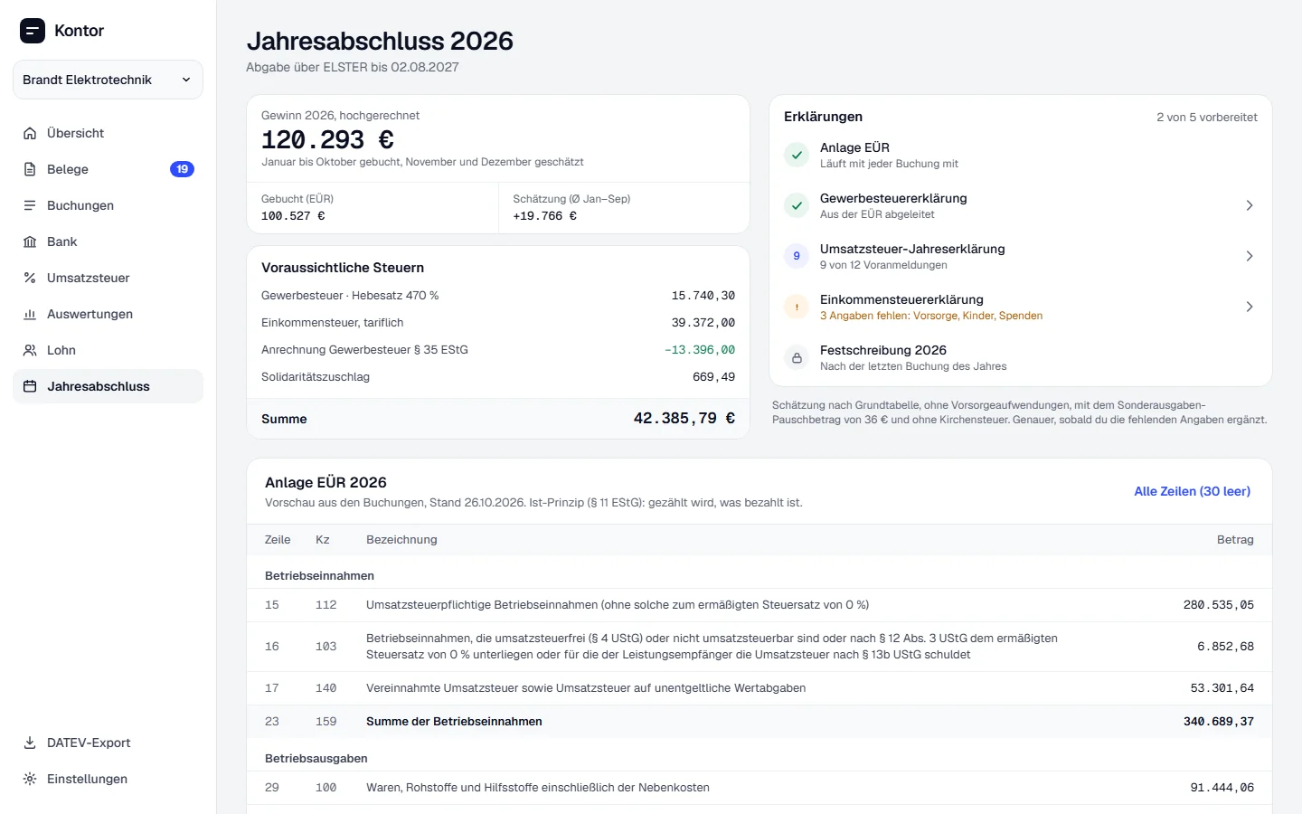This screenshot has height=814, width=1302.
Task: Click the orange warning icon for Einkommensteuererklärung
Action: tap(797, 307)
